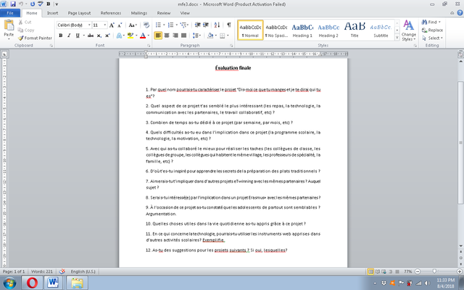
Task: Apply superscript formatting
Action: click(107, 36)
